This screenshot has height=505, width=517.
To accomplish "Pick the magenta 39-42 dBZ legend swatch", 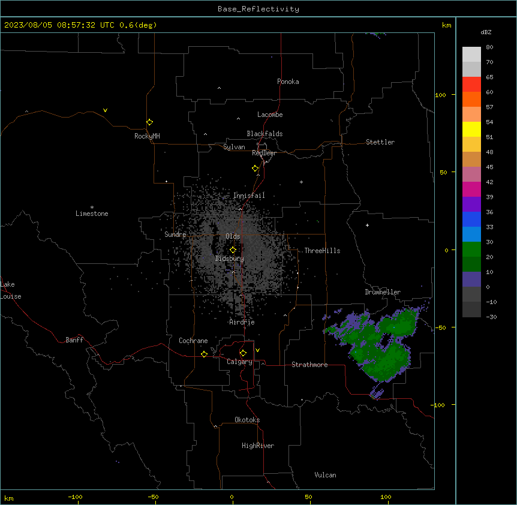I will 471,189.
